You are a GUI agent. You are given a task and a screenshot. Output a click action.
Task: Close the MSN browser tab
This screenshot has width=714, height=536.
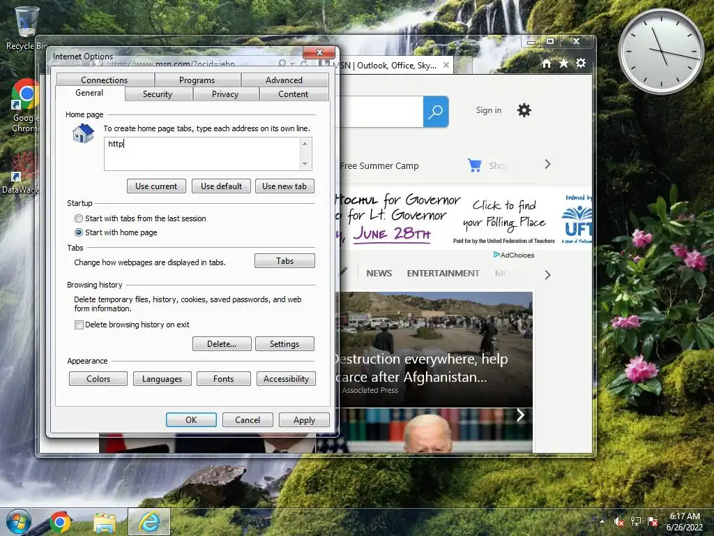(x=446, y=65)
